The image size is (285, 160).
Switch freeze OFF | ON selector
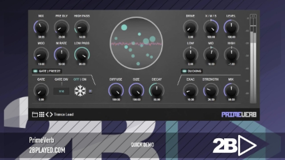tap(80, 79)
